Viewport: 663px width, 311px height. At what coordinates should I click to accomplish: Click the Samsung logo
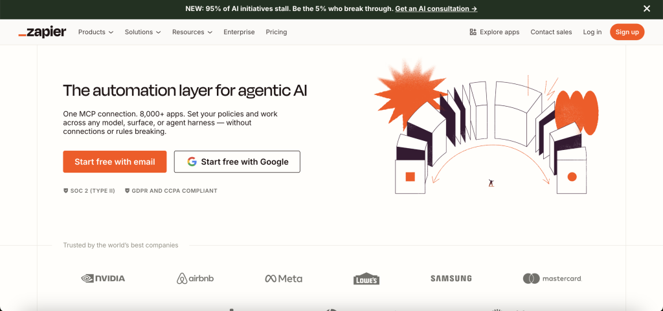451,279
